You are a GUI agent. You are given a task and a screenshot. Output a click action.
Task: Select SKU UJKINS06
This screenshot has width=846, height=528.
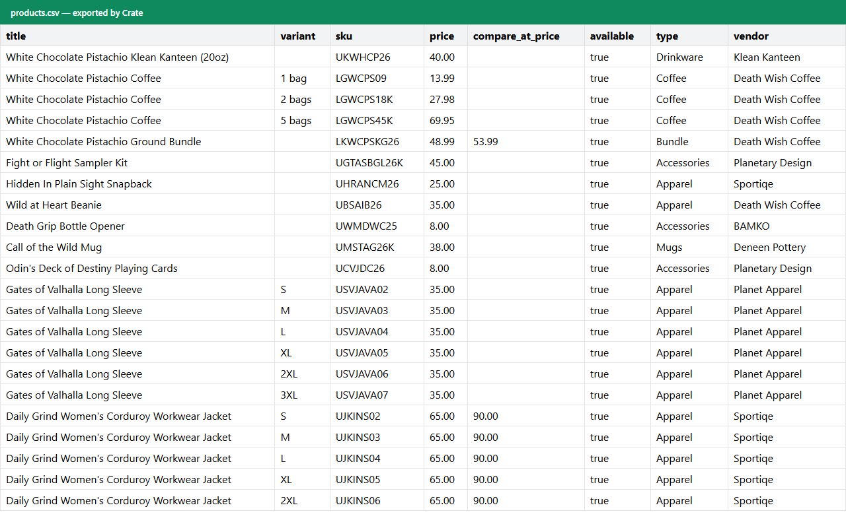tap(377, 500)
